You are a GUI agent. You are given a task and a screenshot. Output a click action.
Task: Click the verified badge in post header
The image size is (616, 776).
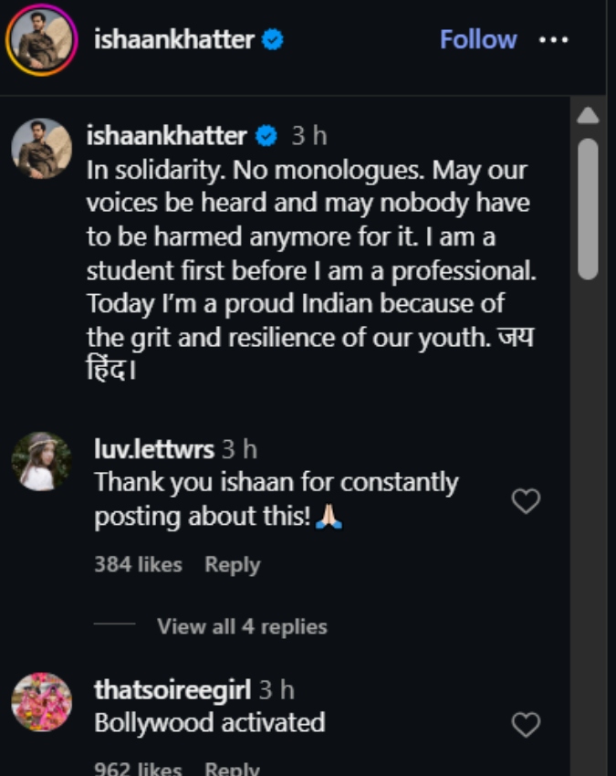(272, 39)
